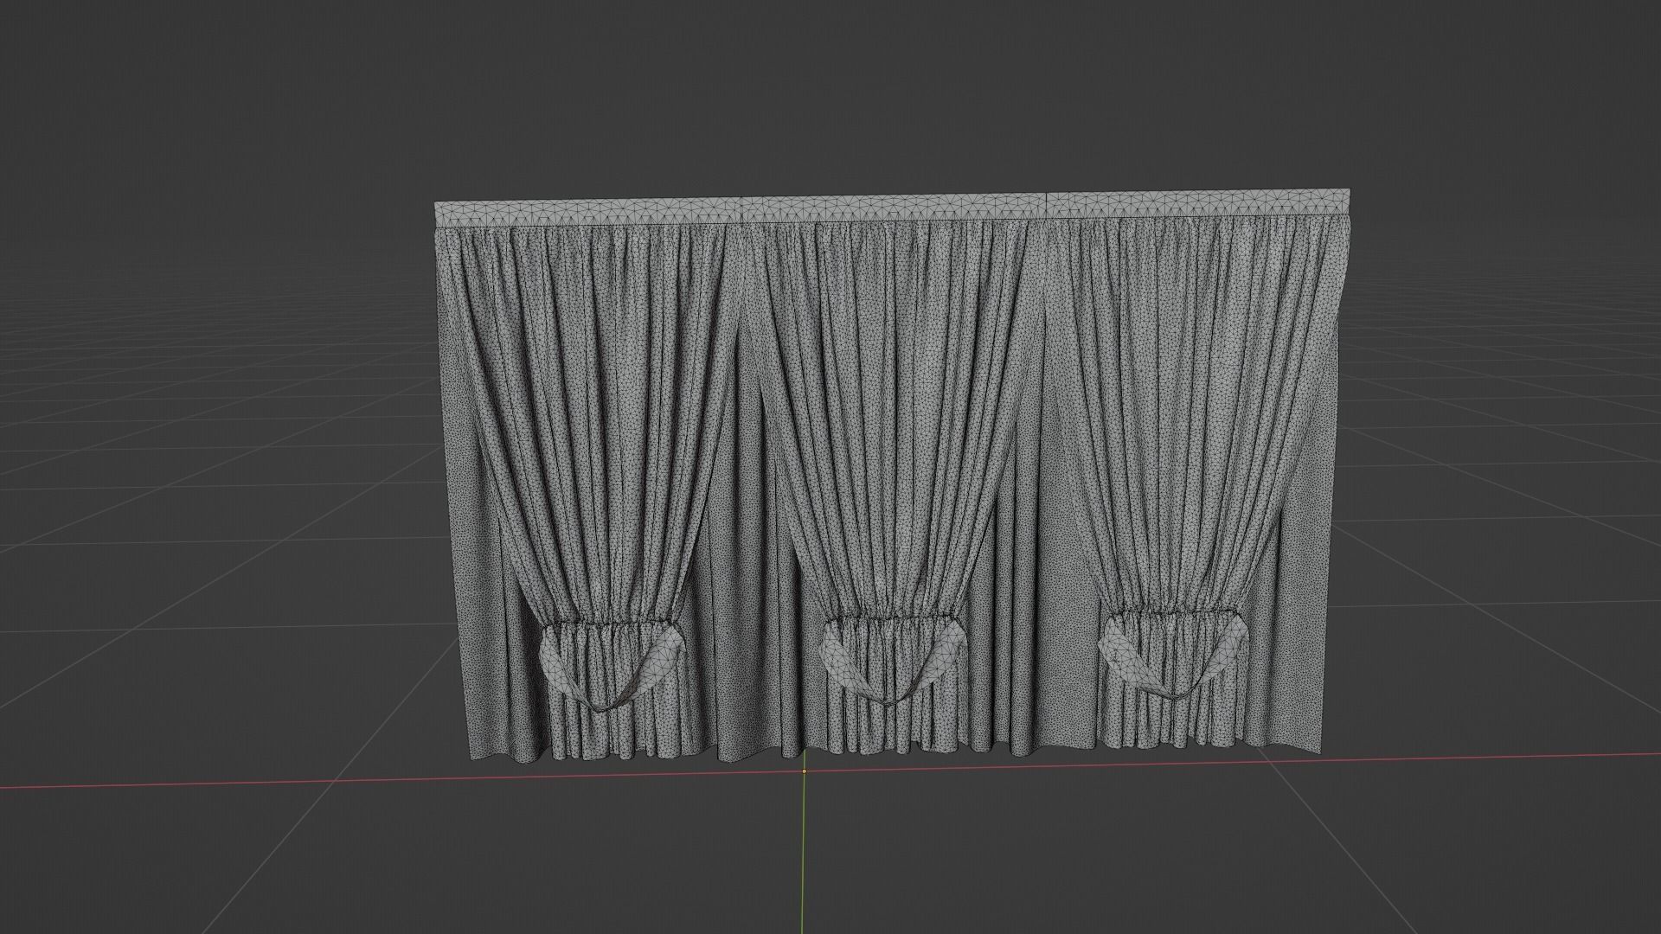Click the orange origin point on the axes

point(804,771)
